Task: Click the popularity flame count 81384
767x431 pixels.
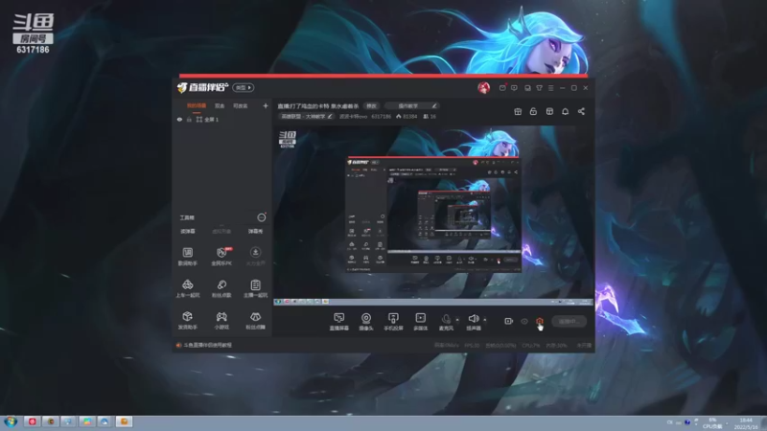Action: coord(407,116)
